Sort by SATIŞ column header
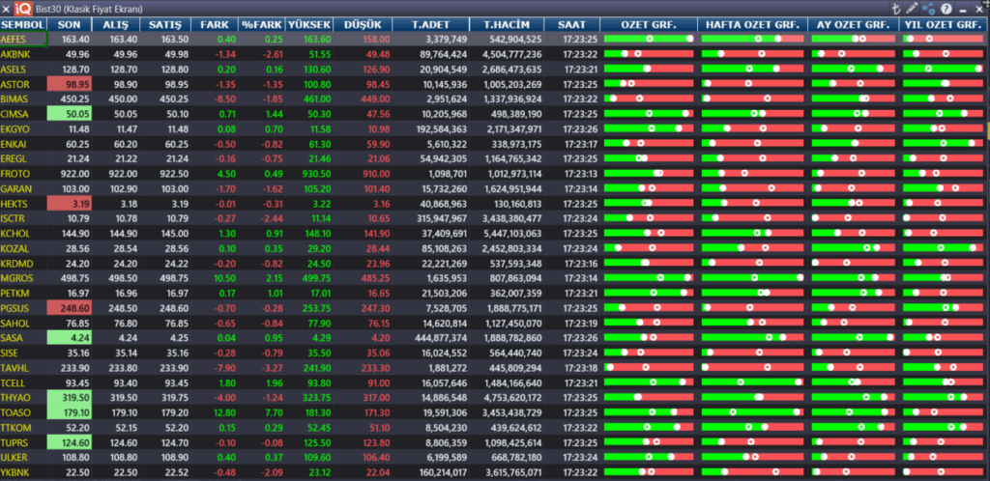This screenshot has height=481, width=990. [x=165, y=24]
